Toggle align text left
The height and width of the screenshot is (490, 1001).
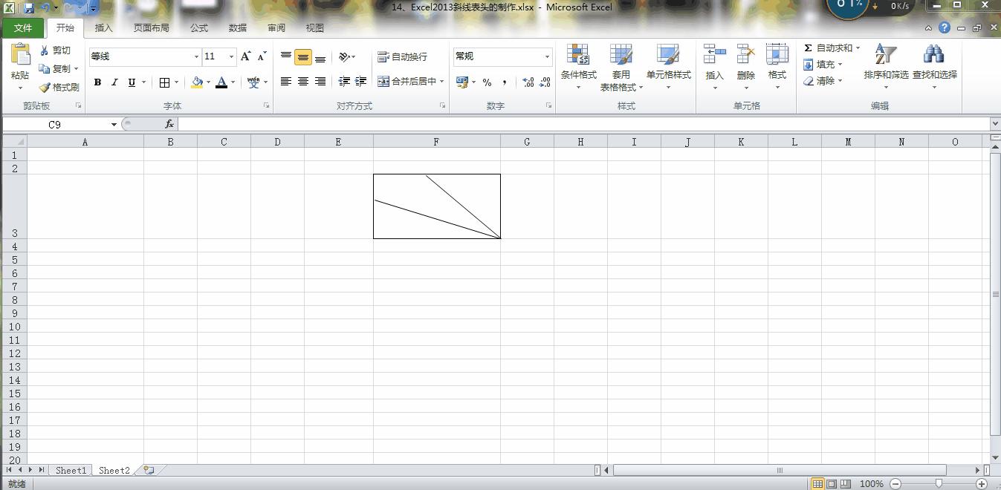(286, 82)
